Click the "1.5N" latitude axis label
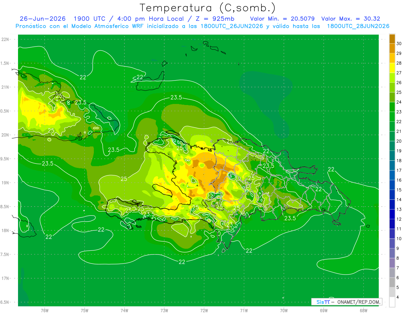408x315 pixels. coord(4,63)
